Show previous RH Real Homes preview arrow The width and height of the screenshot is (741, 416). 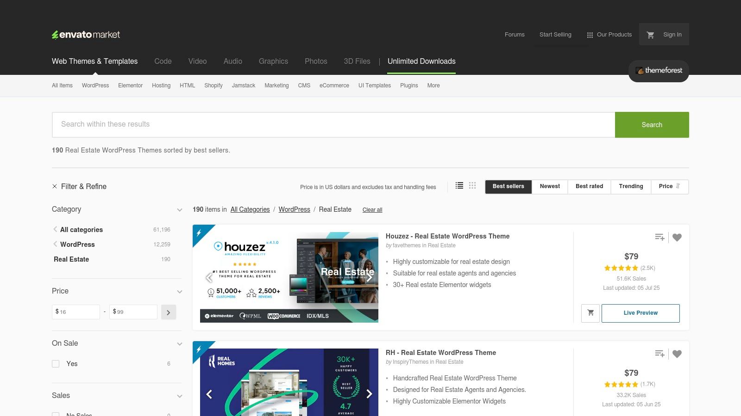pos(209,394)
